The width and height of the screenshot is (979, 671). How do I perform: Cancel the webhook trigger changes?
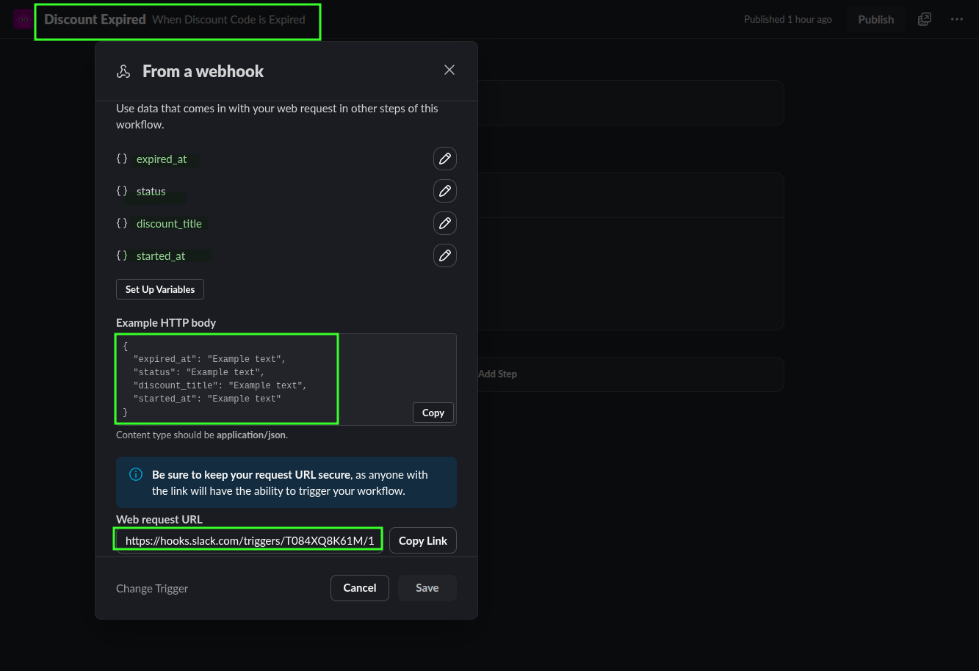tap(360, 588)
